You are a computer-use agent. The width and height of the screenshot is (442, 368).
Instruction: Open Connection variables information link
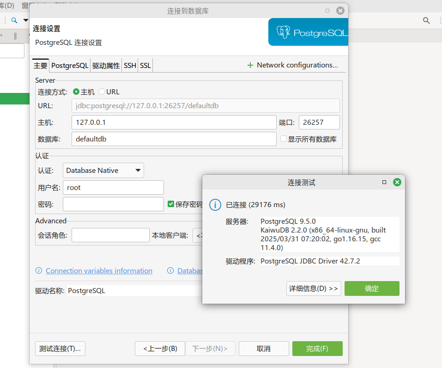click(x=99, y=270)
